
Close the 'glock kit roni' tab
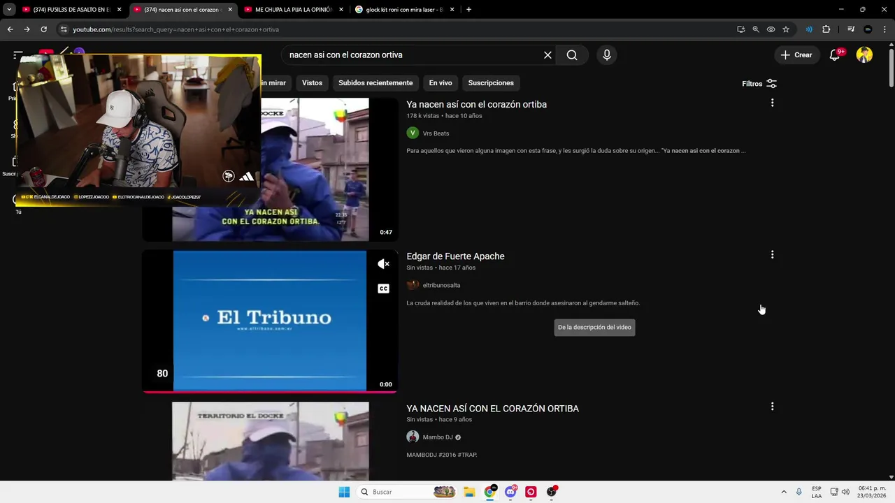452,10
